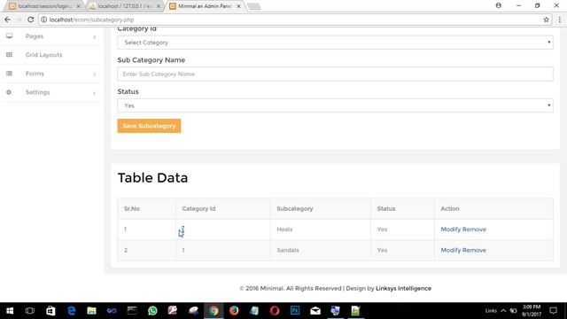
Task: Show hidden system tray icons
Action: pos(503,311)
